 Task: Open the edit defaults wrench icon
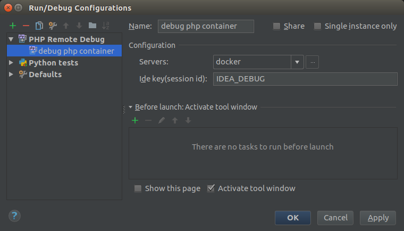coord(53,26)
